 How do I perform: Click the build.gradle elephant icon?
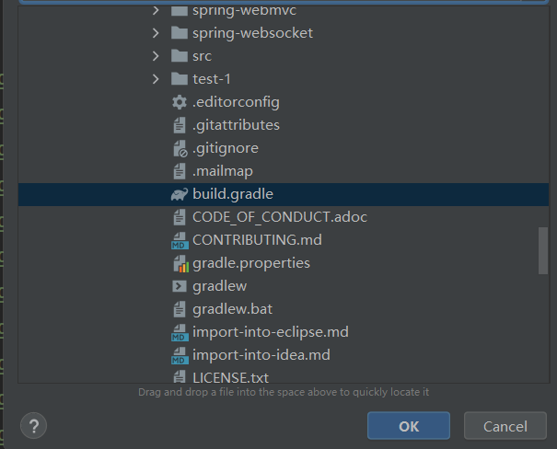point(180,194)
